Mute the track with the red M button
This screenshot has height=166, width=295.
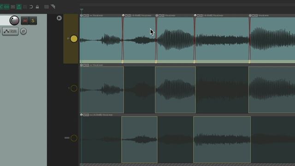point(25,21)
